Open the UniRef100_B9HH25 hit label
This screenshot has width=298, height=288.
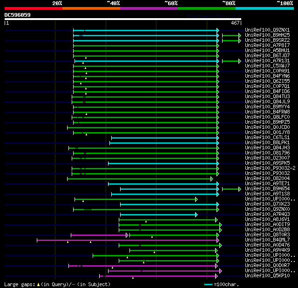click(x=267, y=35)
